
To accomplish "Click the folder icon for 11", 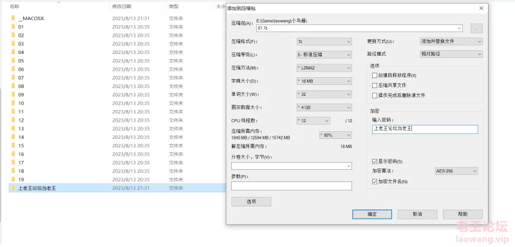I will [13, 111].
